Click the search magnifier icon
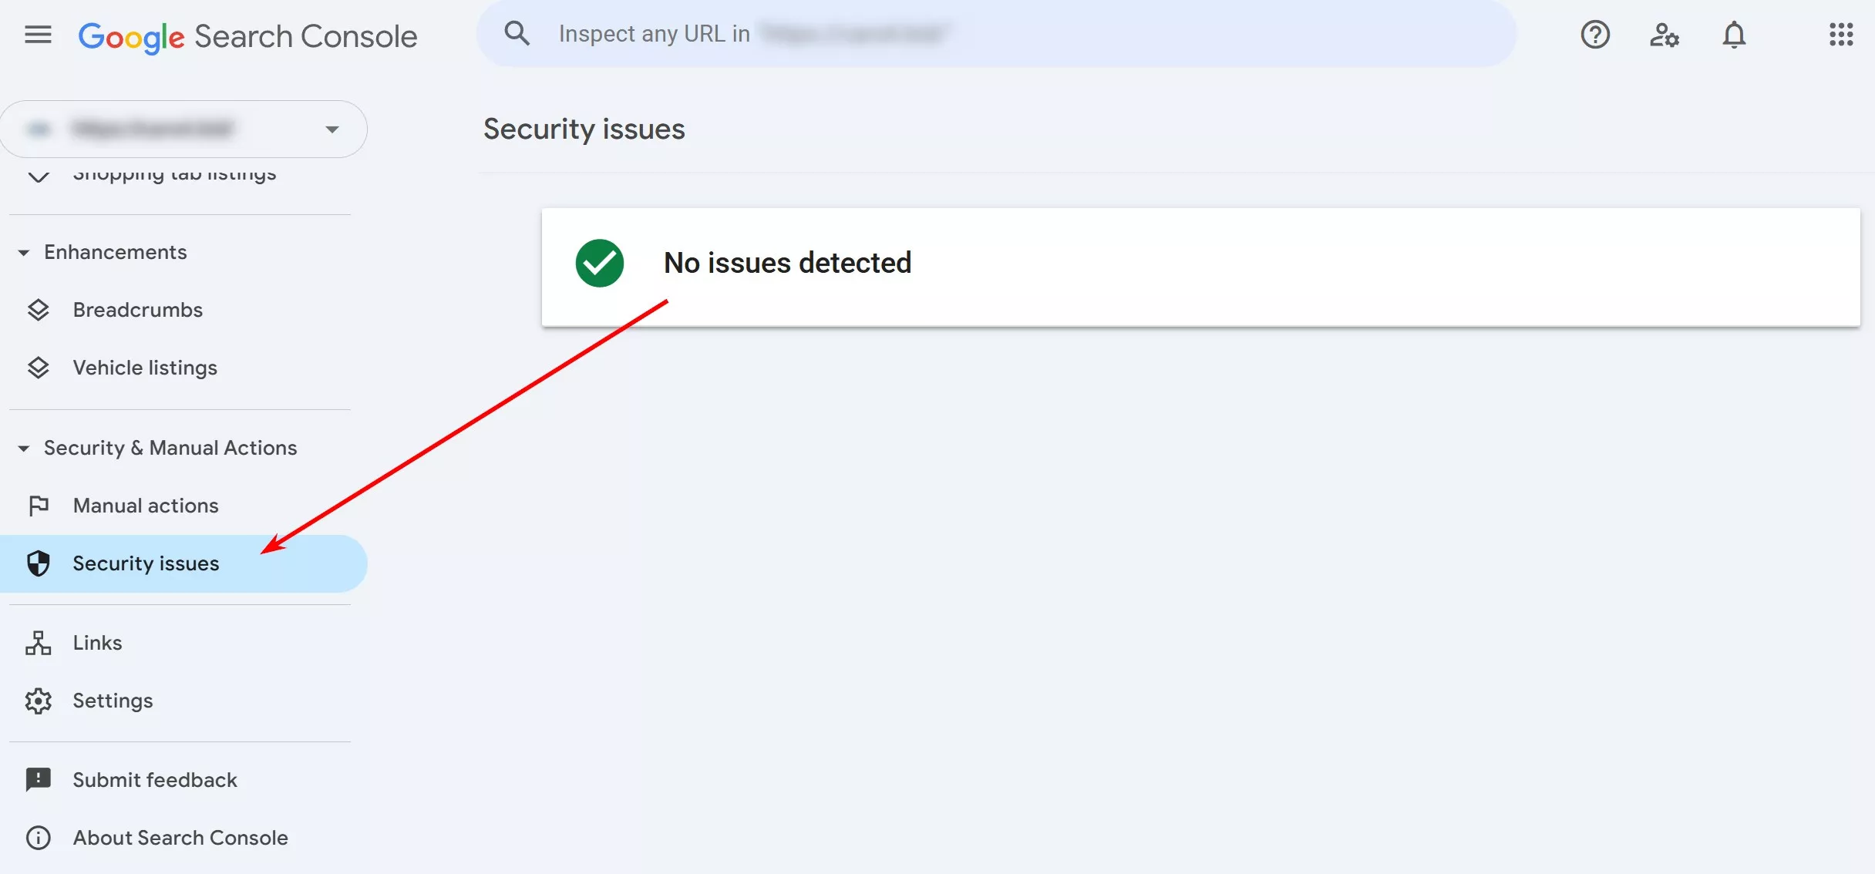 [x=517, y=33]
